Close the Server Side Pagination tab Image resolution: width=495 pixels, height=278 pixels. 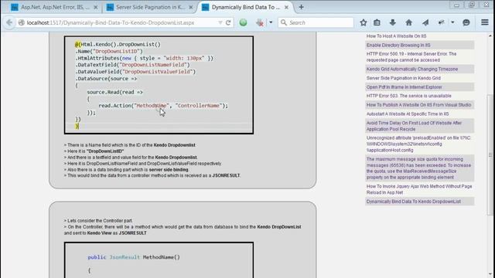(x=191, y=7)
